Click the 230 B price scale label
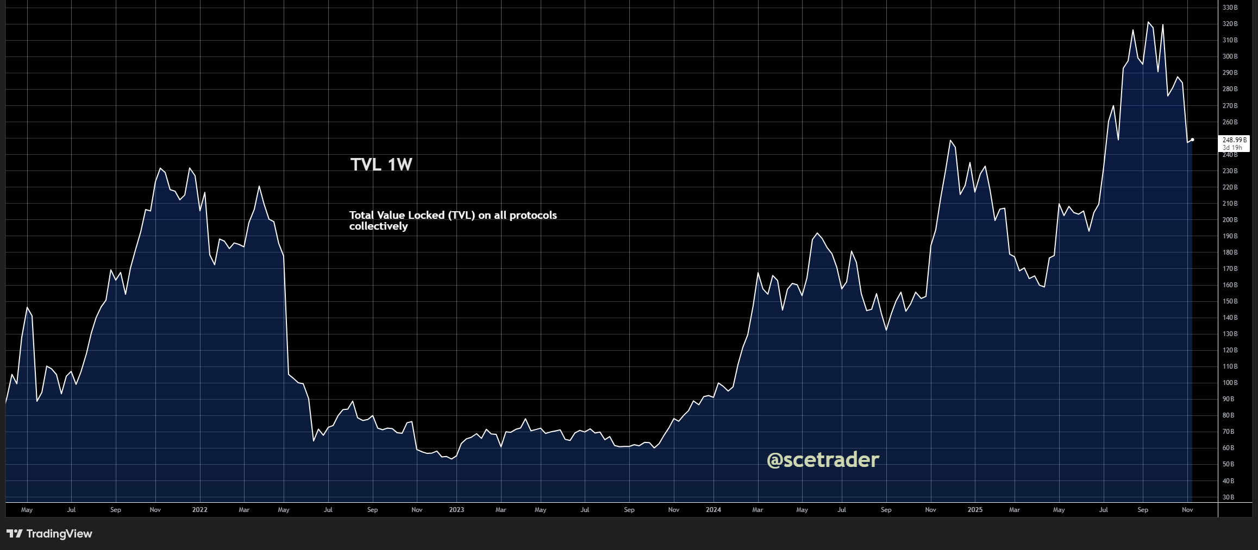 point(1230,171)
